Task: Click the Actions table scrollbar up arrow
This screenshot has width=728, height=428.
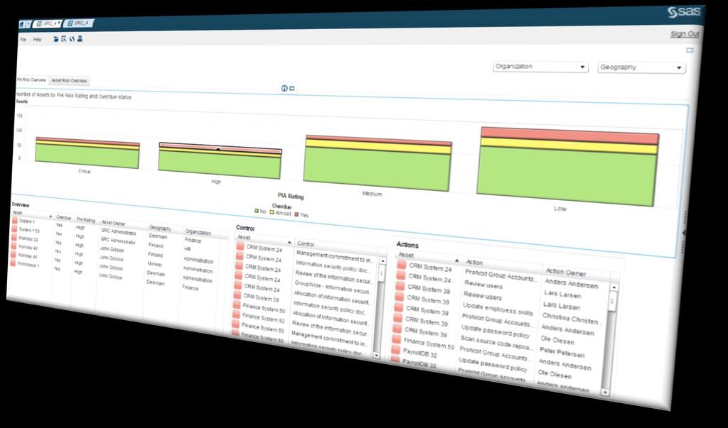Action: pos(614,287)
